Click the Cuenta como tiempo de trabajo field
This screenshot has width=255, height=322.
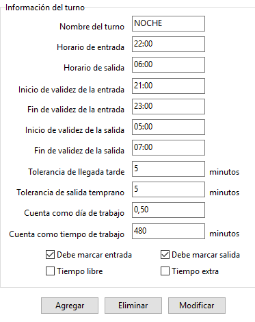pyautogui.click(x=168, y=232)
